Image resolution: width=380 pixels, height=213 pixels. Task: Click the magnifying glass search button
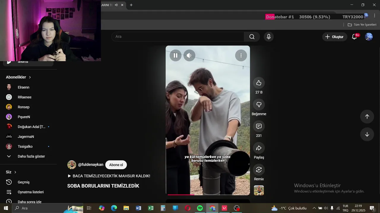pyautogui.click(x=252, y=37)
